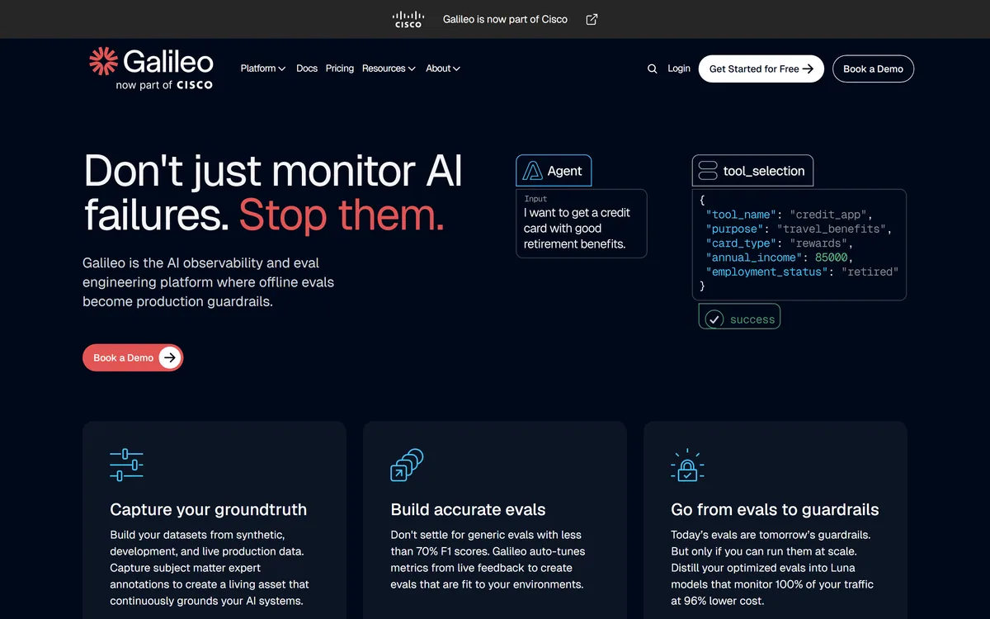Click the Cisco logo in top banner
The width and height of the screenshot is (990, 619).
pyautogui.click(x=408, y=19)
